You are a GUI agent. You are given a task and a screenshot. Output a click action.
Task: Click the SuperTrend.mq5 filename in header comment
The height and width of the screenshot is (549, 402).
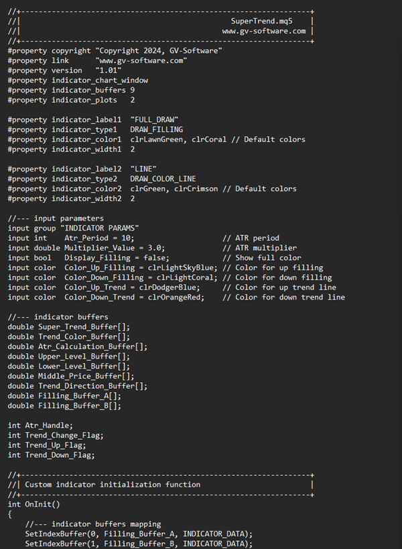pyautogui.click(x=261, y=21)
